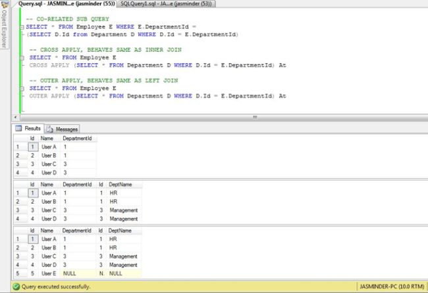Select the DepartmentId column header in first grid
Viewport: 428px width, 293px height.
click(78, 139)
